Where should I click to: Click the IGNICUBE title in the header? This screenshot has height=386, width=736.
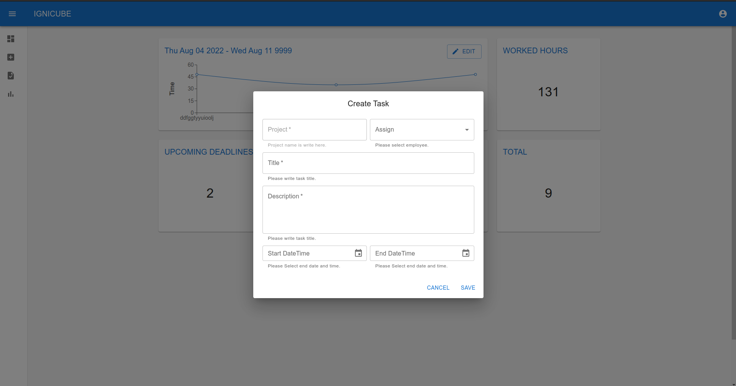click(x=52, y=13)
